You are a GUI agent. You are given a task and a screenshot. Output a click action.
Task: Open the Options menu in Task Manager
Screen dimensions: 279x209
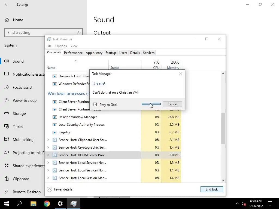tap(61, 46)
